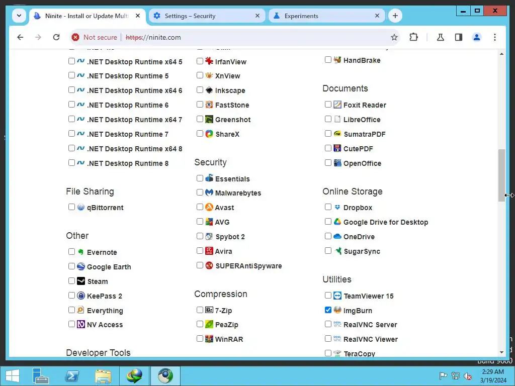Open the tab search dropdown arrow

(19, 16)
